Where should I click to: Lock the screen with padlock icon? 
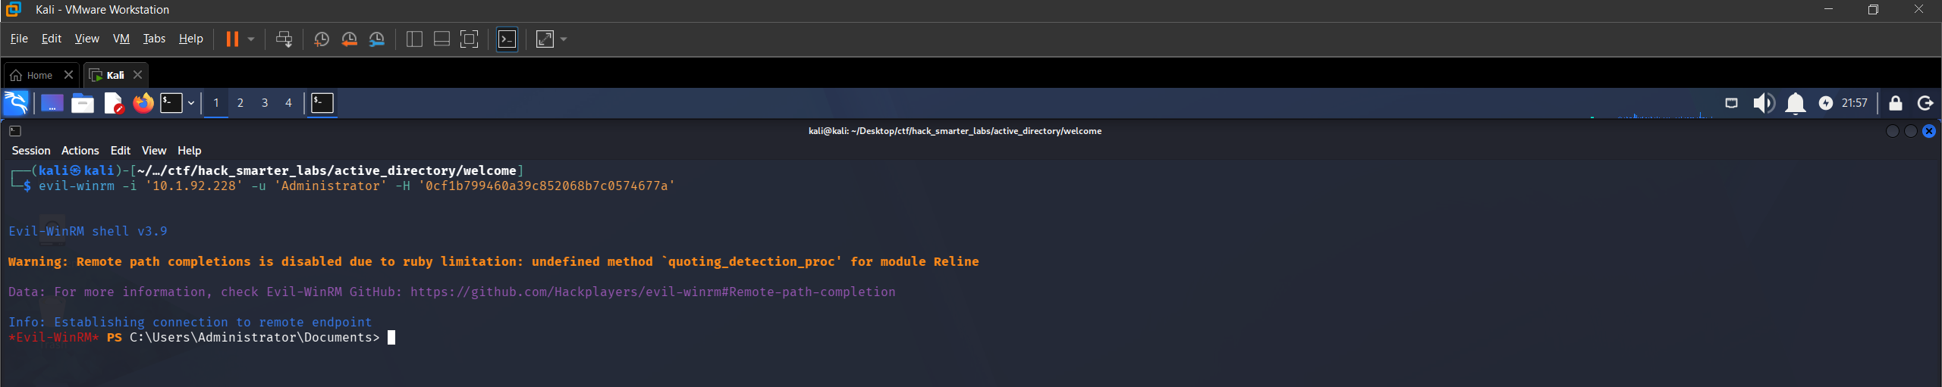tap(1895, 103)
